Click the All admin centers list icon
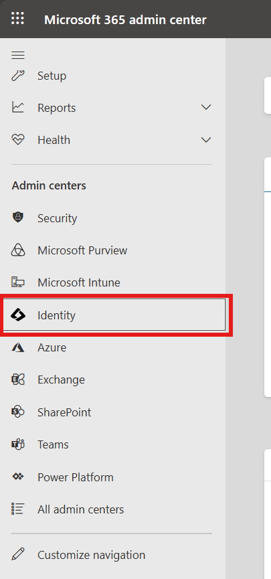The image size is (271, 579). [17, 509]
